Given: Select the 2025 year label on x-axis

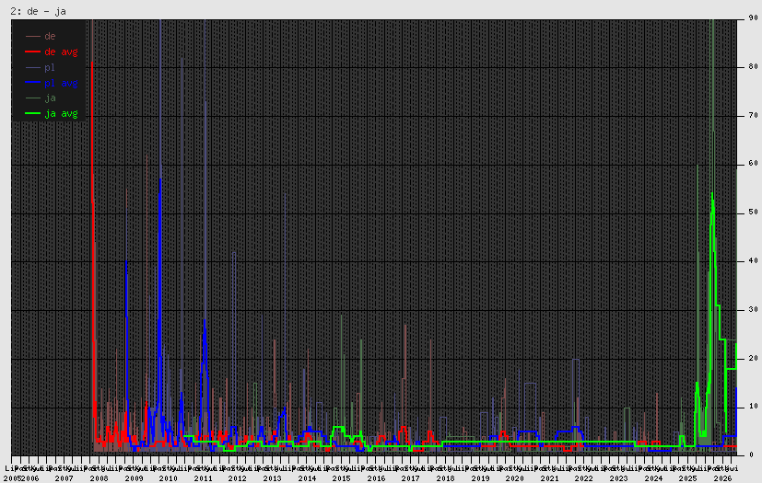Looking at the screenshot, I should pyautogui.click(x=688, y=478).
